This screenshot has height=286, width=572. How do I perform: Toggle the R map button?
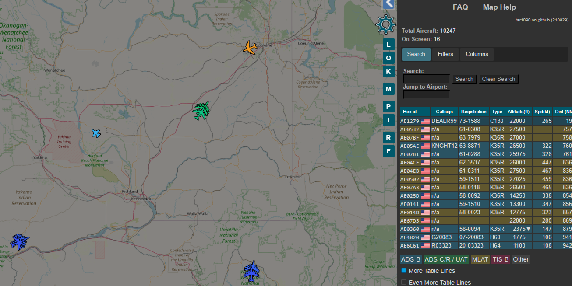(388, 138)
